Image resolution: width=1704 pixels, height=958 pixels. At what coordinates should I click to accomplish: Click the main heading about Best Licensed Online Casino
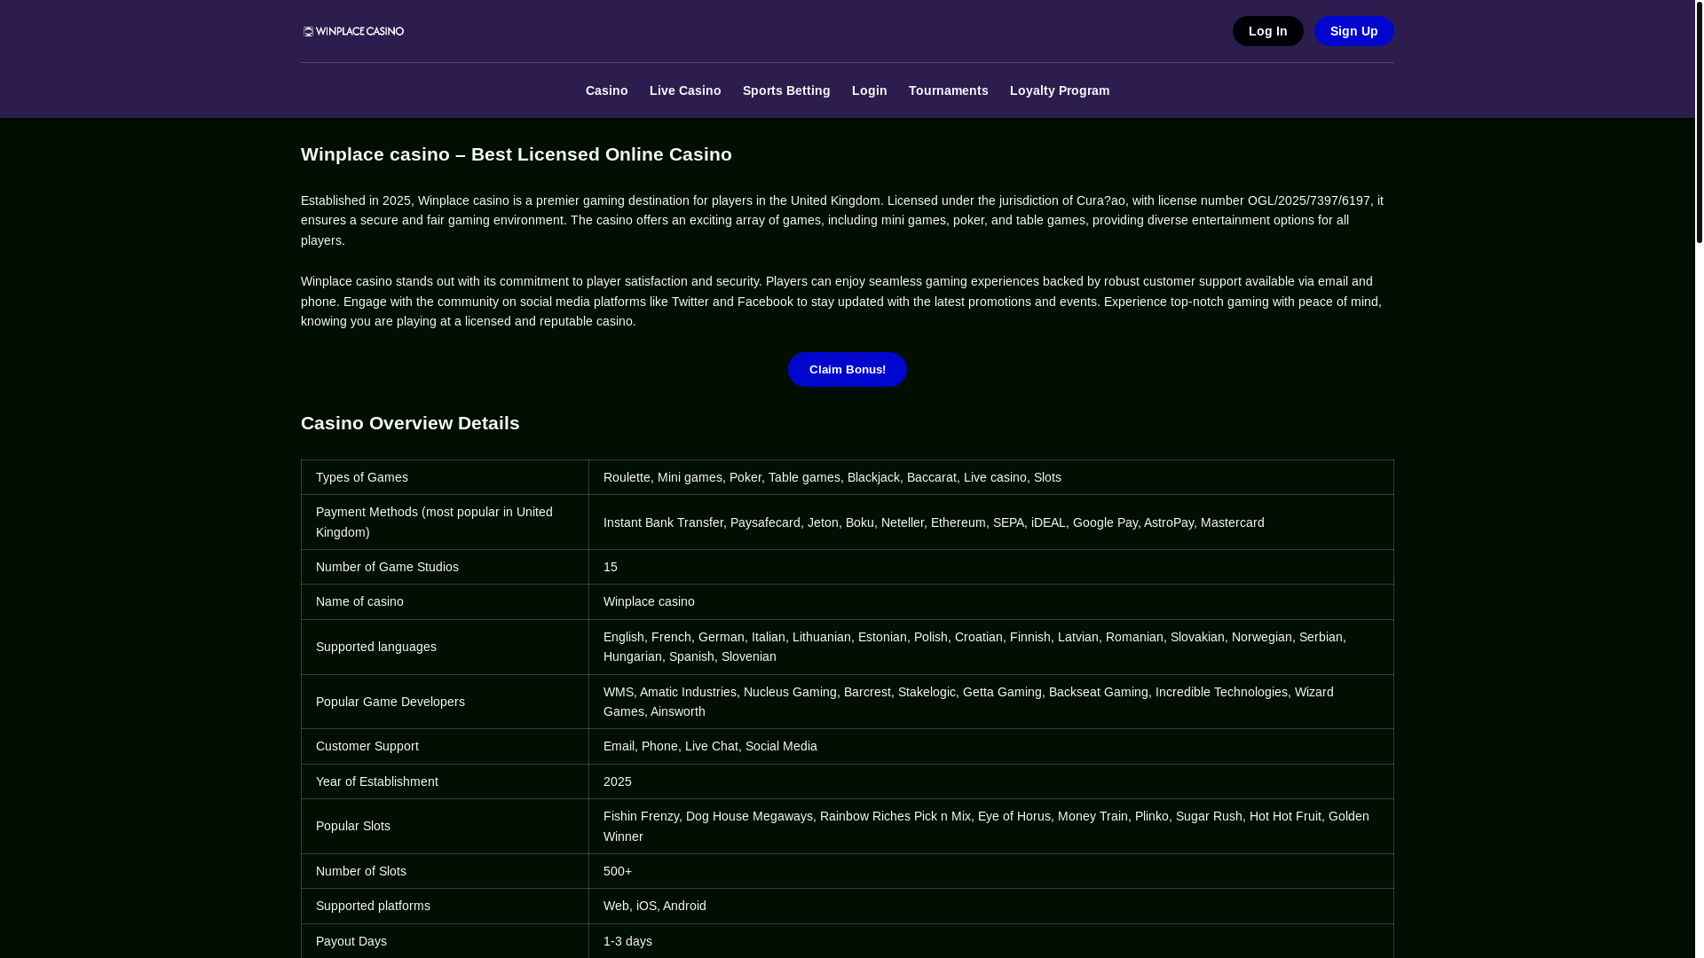click(x=517, y=154)
